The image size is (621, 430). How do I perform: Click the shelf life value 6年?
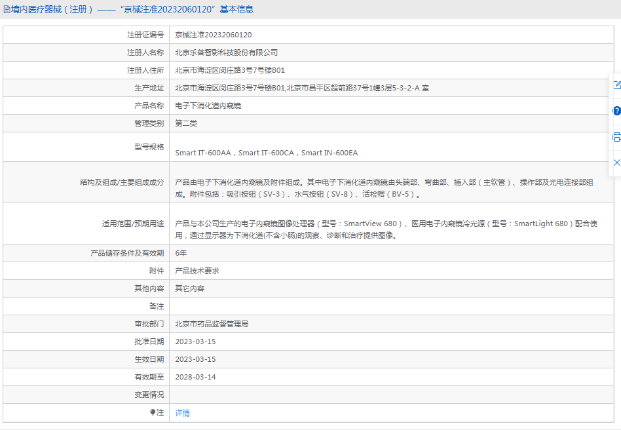click(181, 253)
